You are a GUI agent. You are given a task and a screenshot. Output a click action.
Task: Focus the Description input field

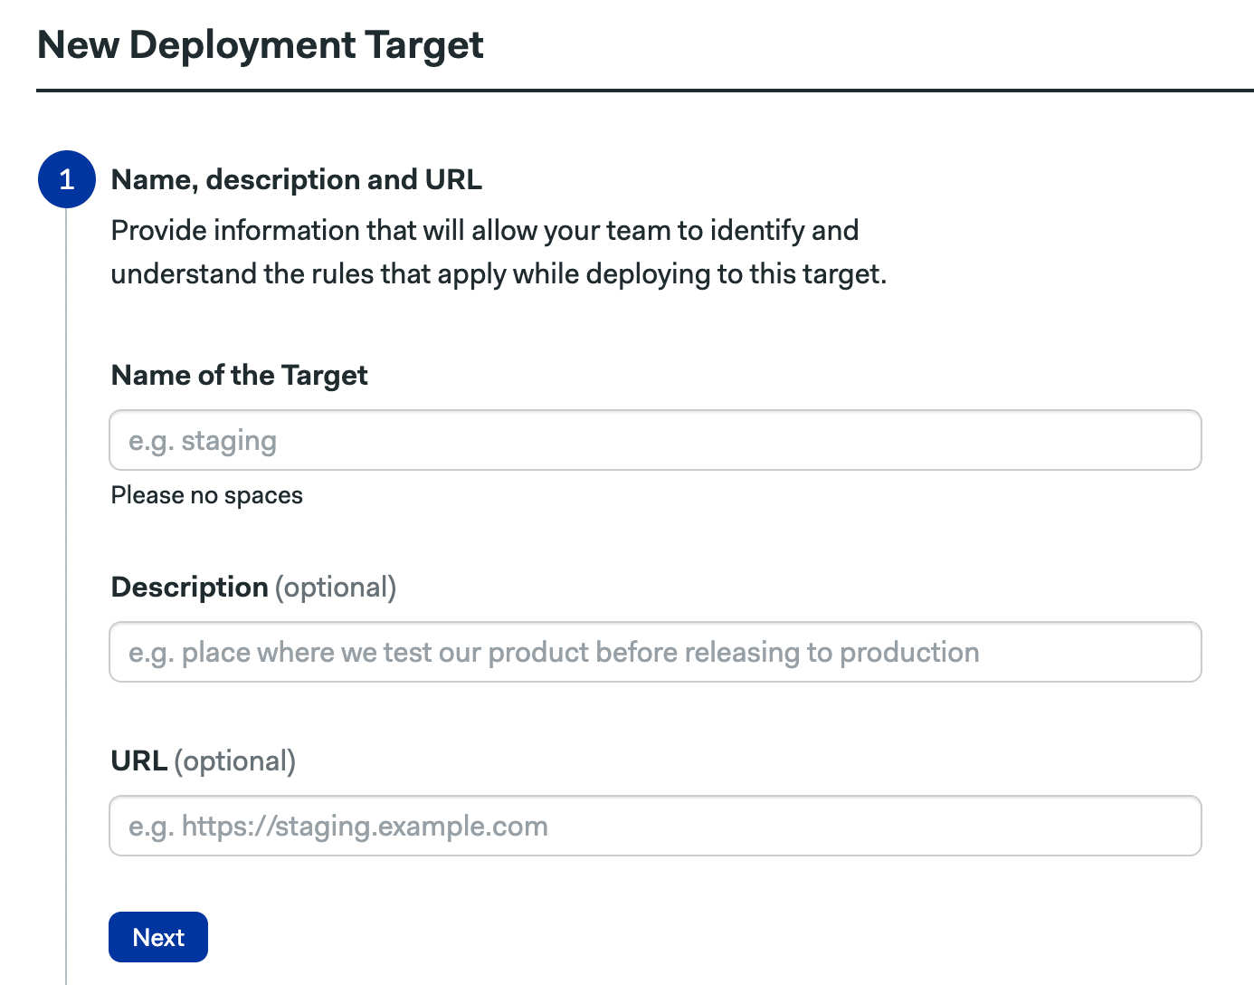pyautogui.click(x=655, y=652)
